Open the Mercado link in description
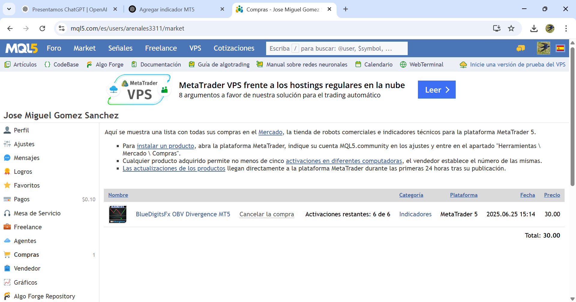Screen dimensions: 576x302 [270, 132]
